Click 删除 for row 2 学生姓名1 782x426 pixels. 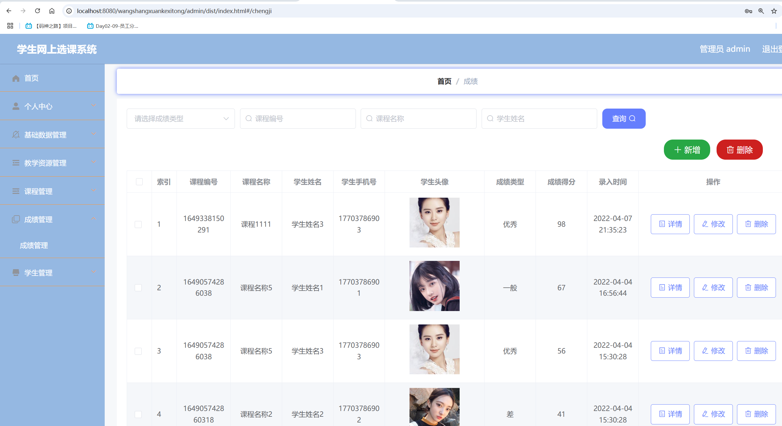756,287
